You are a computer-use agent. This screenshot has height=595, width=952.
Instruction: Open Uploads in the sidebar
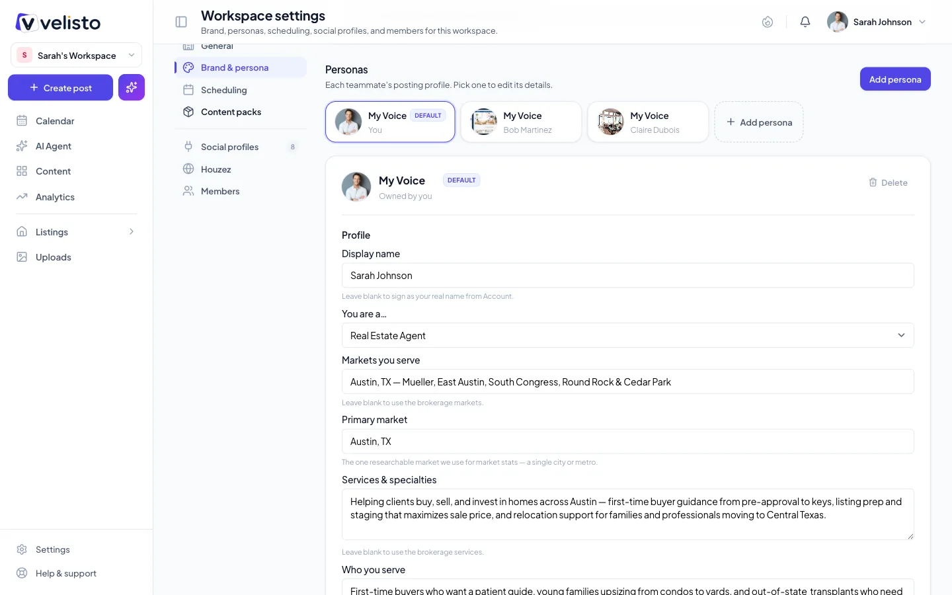pyautogui.click(x=76, y=257)
